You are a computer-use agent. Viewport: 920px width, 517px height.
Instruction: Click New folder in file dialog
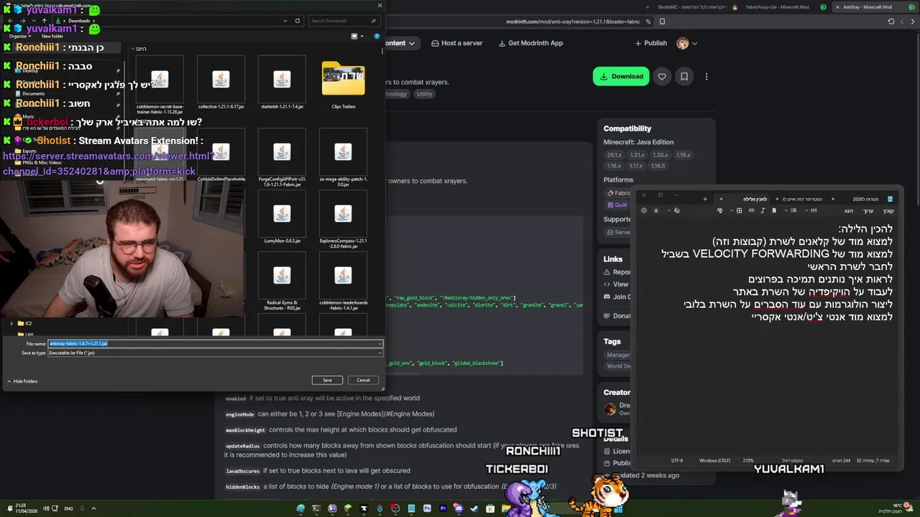(x=52, y=36)
